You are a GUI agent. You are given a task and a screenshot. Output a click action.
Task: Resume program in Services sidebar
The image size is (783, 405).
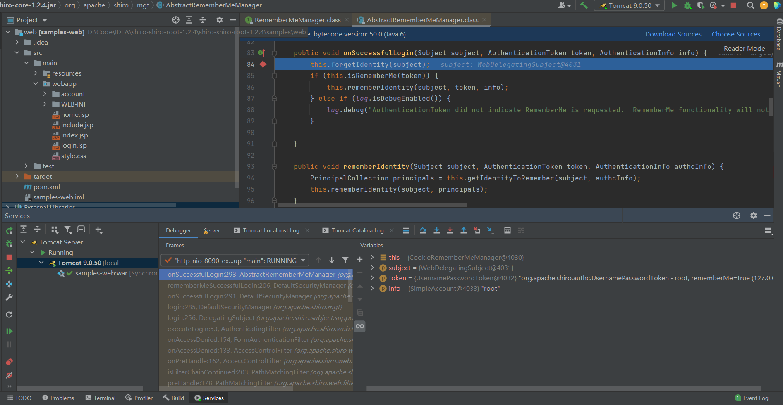pyautogui.click(x=9, y=331)
